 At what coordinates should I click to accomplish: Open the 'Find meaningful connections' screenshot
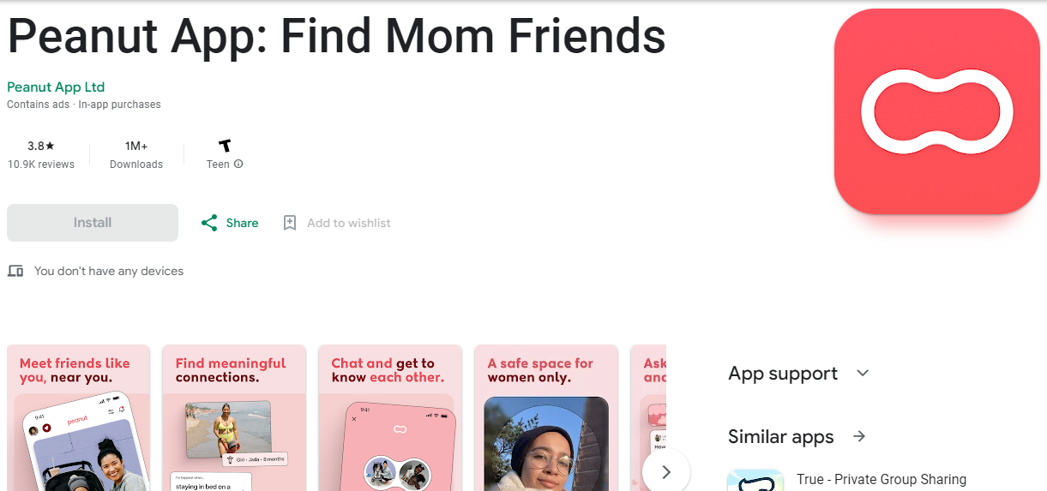point(234,418)
